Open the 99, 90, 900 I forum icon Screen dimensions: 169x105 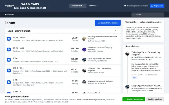coord(9,49)
